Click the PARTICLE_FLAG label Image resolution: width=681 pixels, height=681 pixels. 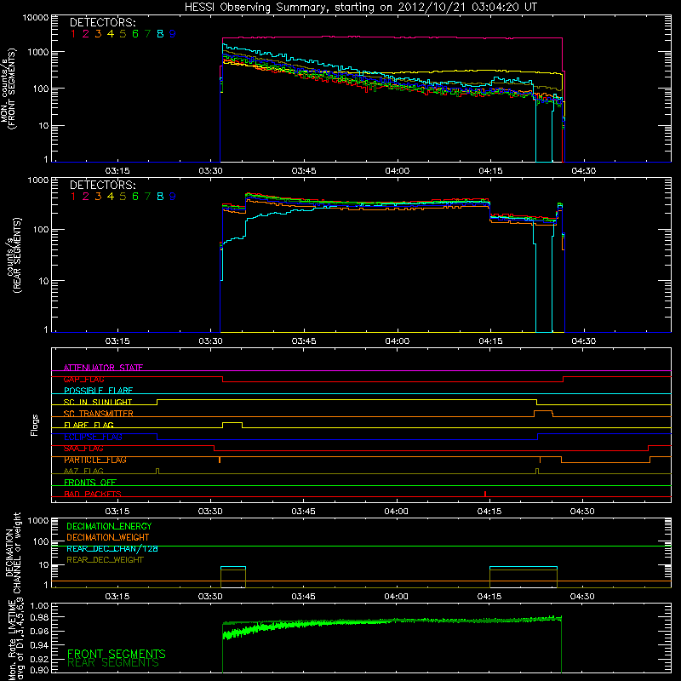click(95, 460)
